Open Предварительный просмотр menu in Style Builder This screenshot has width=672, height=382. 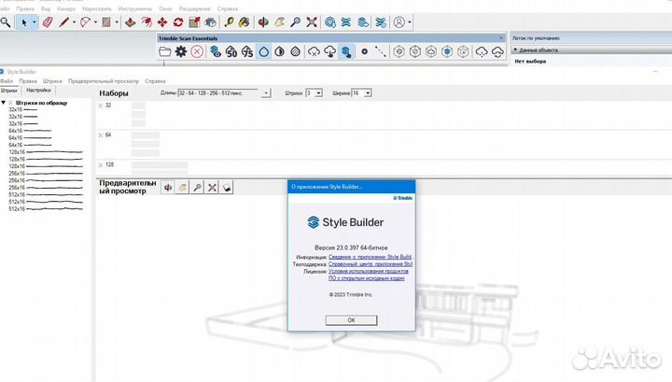coord(104,81)
